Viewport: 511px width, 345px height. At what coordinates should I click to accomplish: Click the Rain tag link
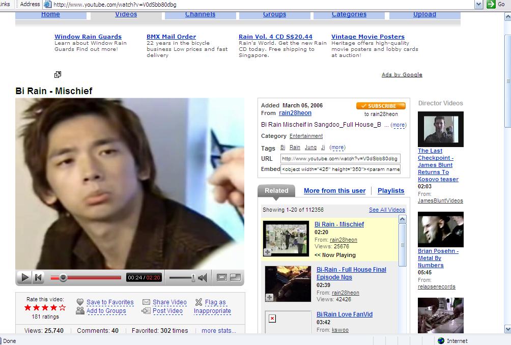[x=295, y=147]
